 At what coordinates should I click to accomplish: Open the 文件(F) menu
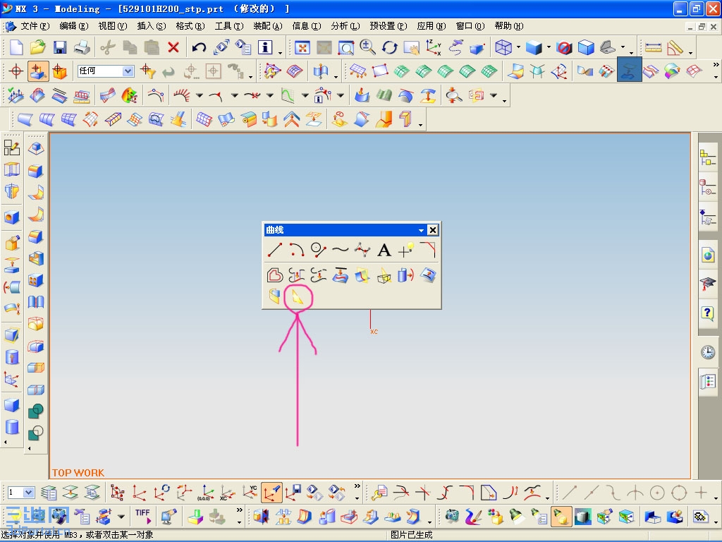click(35, 26)
